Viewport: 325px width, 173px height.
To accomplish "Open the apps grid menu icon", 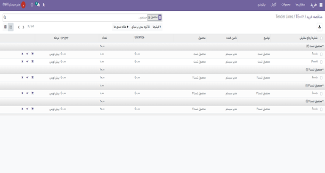I will (x=321, y=5).
